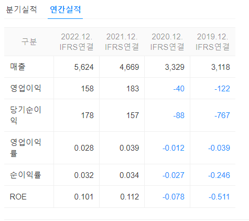Click the 2021.12. IFRS연결 column header
This screenshot has height=221, width=249.
122,42
